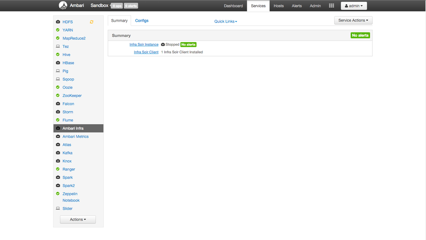Image resolution: width=426 pixels, height=240 pixels.
Task: Click the Ambari Metrics stopped icon
Action: pyautogui.click(x=58, y=136)
